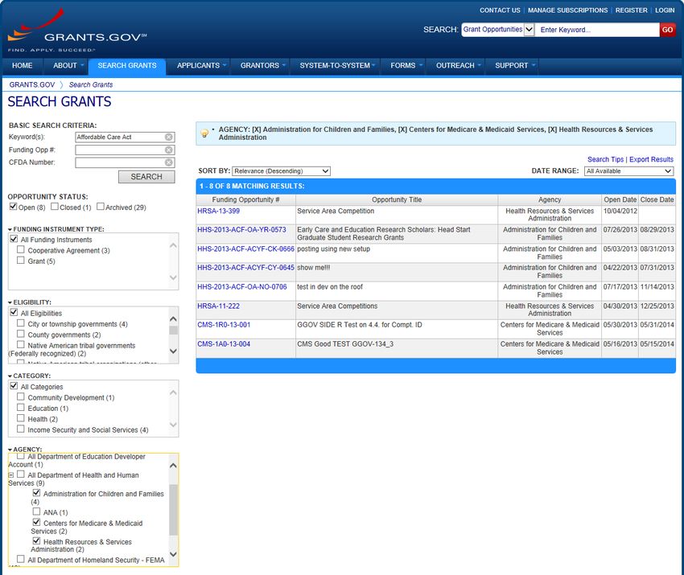Collapse the Category section
The image size is (684, 575).
(x=10, y=376)
